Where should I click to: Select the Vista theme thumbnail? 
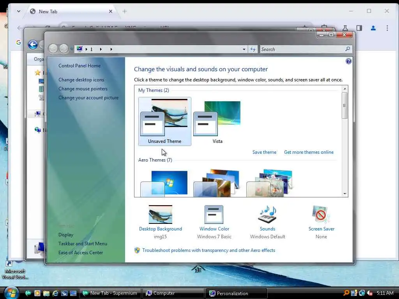(217, 121)
